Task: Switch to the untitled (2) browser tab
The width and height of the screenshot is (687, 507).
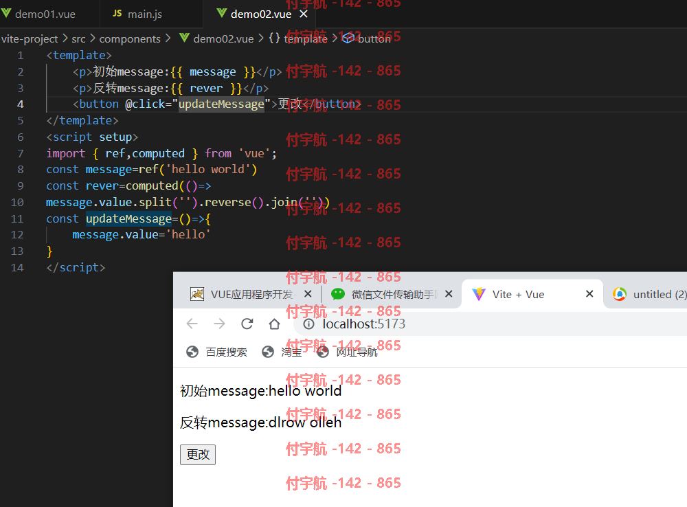Action: coord(660,295)
